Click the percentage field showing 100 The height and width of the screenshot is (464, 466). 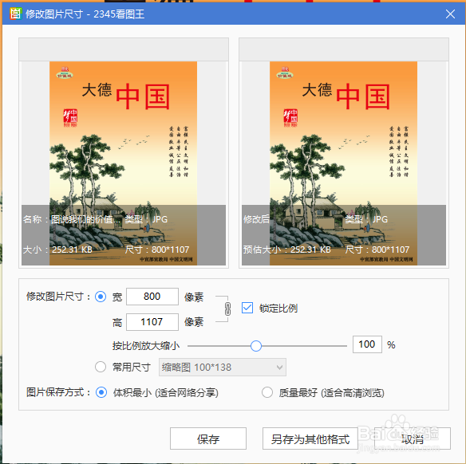point(367,344)
